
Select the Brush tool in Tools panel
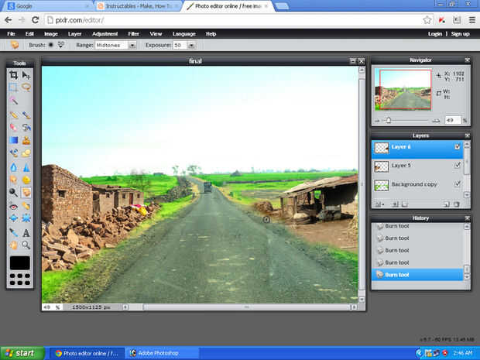click(26, 115)
